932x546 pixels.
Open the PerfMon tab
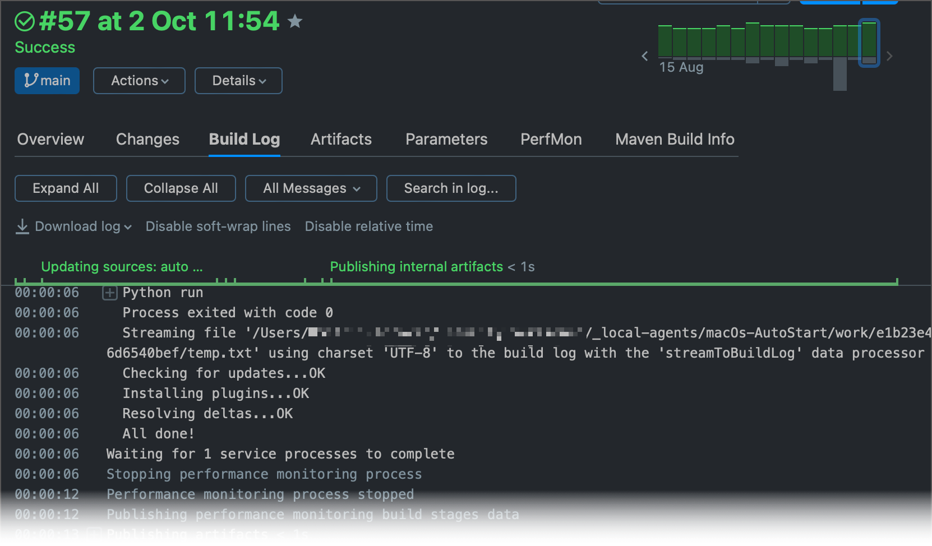tap(551, 139)
